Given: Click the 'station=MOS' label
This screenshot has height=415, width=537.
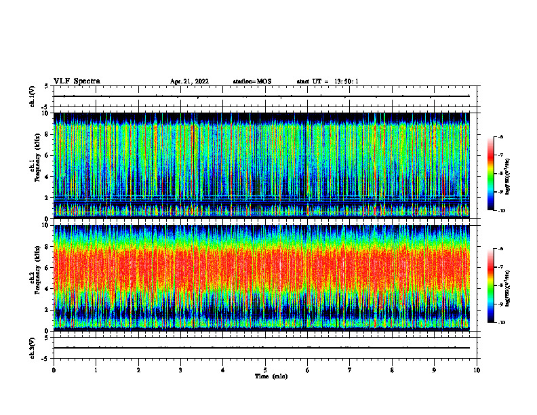Looking at the screenshot, I should click(x=252, y=81).
